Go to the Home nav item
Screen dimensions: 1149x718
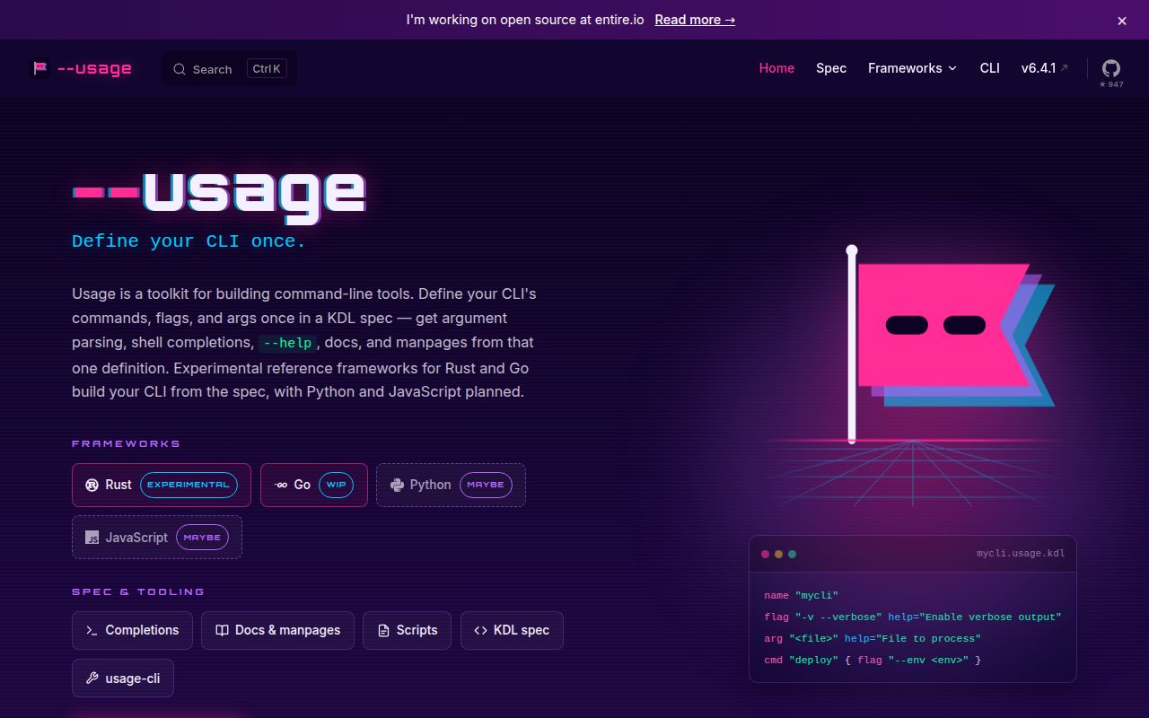[x=776, y=68]
